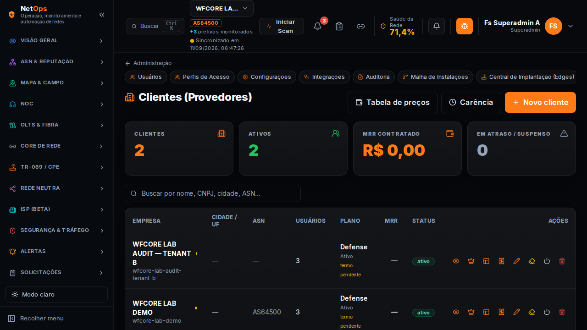
Task: Expand NOC menu section
Action: tap(56, 104)
